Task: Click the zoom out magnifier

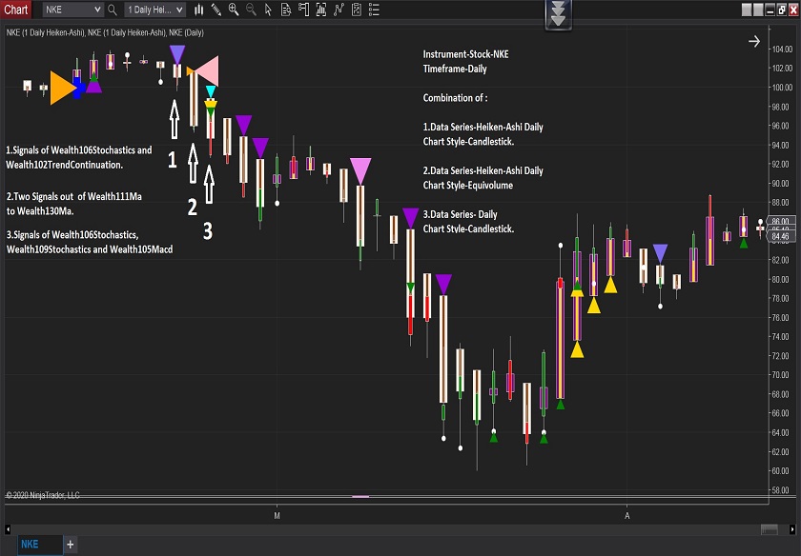Action: tap(251, 10)
